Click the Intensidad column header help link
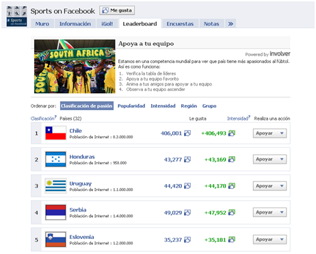 239,118
